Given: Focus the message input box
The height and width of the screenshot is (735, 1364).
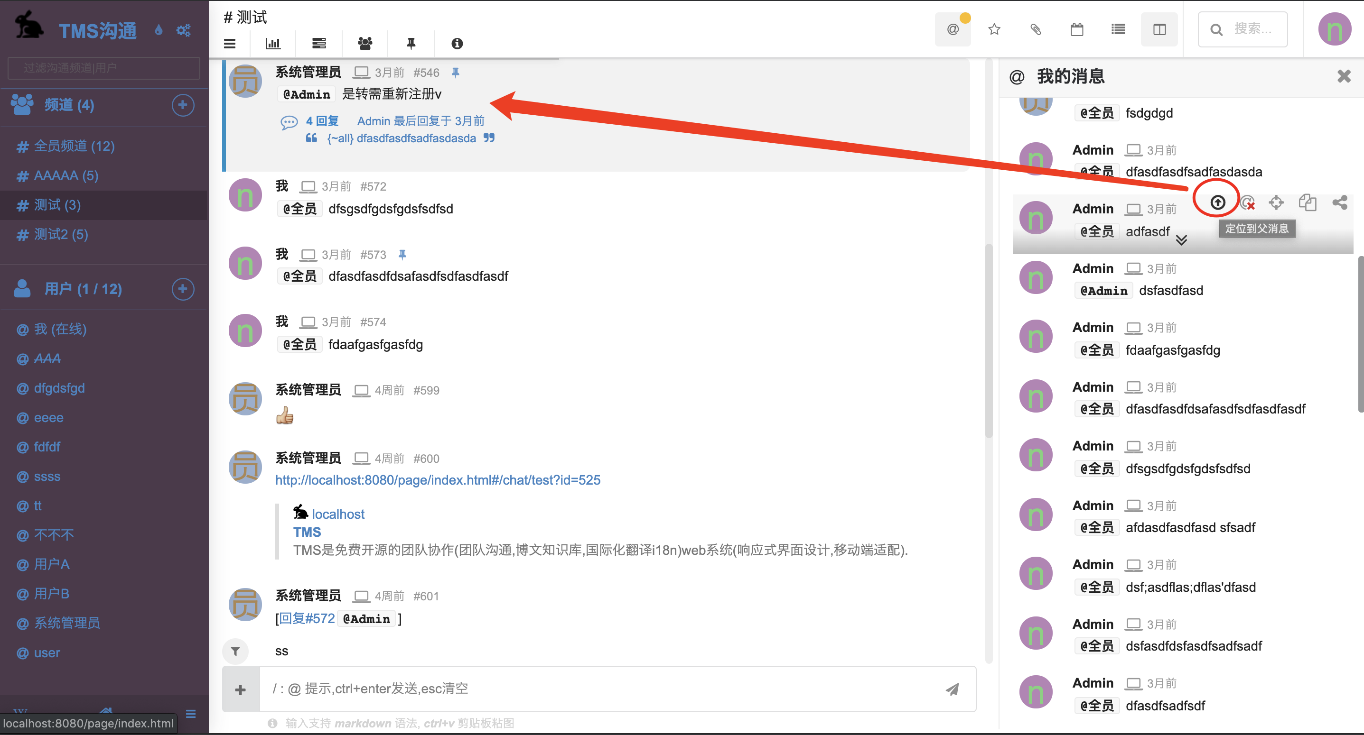Looking at the screenshot, I should point(598,689).
